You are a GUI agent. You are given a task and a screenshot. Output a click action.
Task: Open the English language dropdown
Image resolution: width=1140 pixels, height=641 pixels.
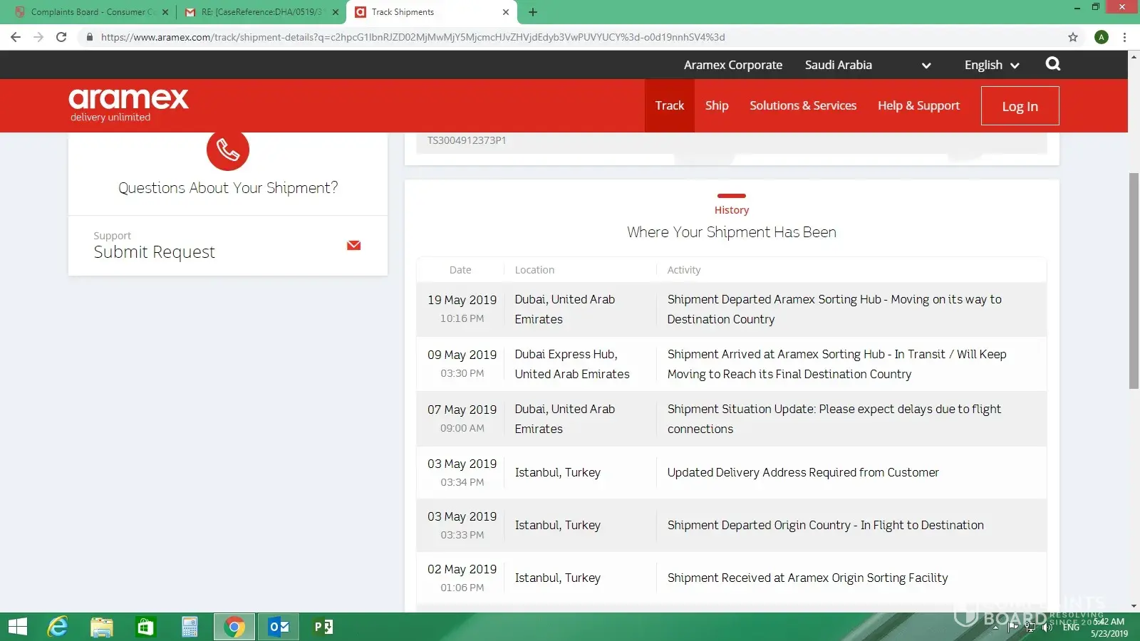pyautogui.click(x=991, y=65)
